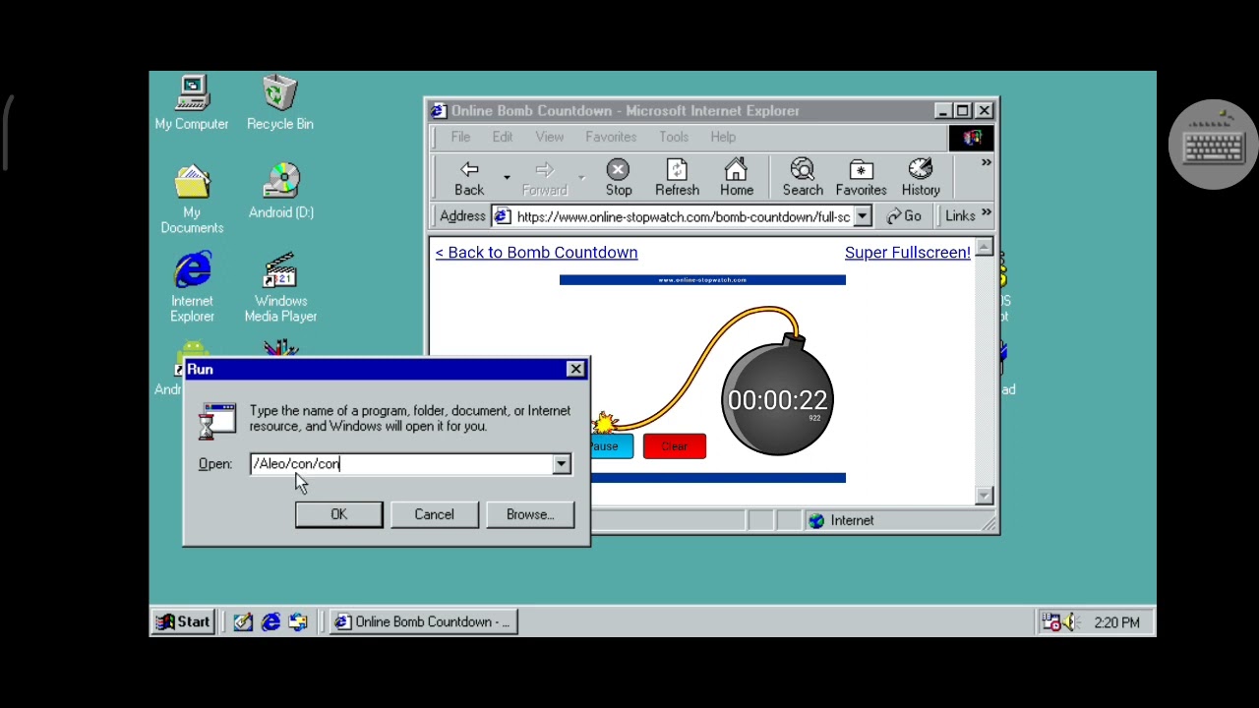Click the Go button beside address bar

tap(904, 216)
